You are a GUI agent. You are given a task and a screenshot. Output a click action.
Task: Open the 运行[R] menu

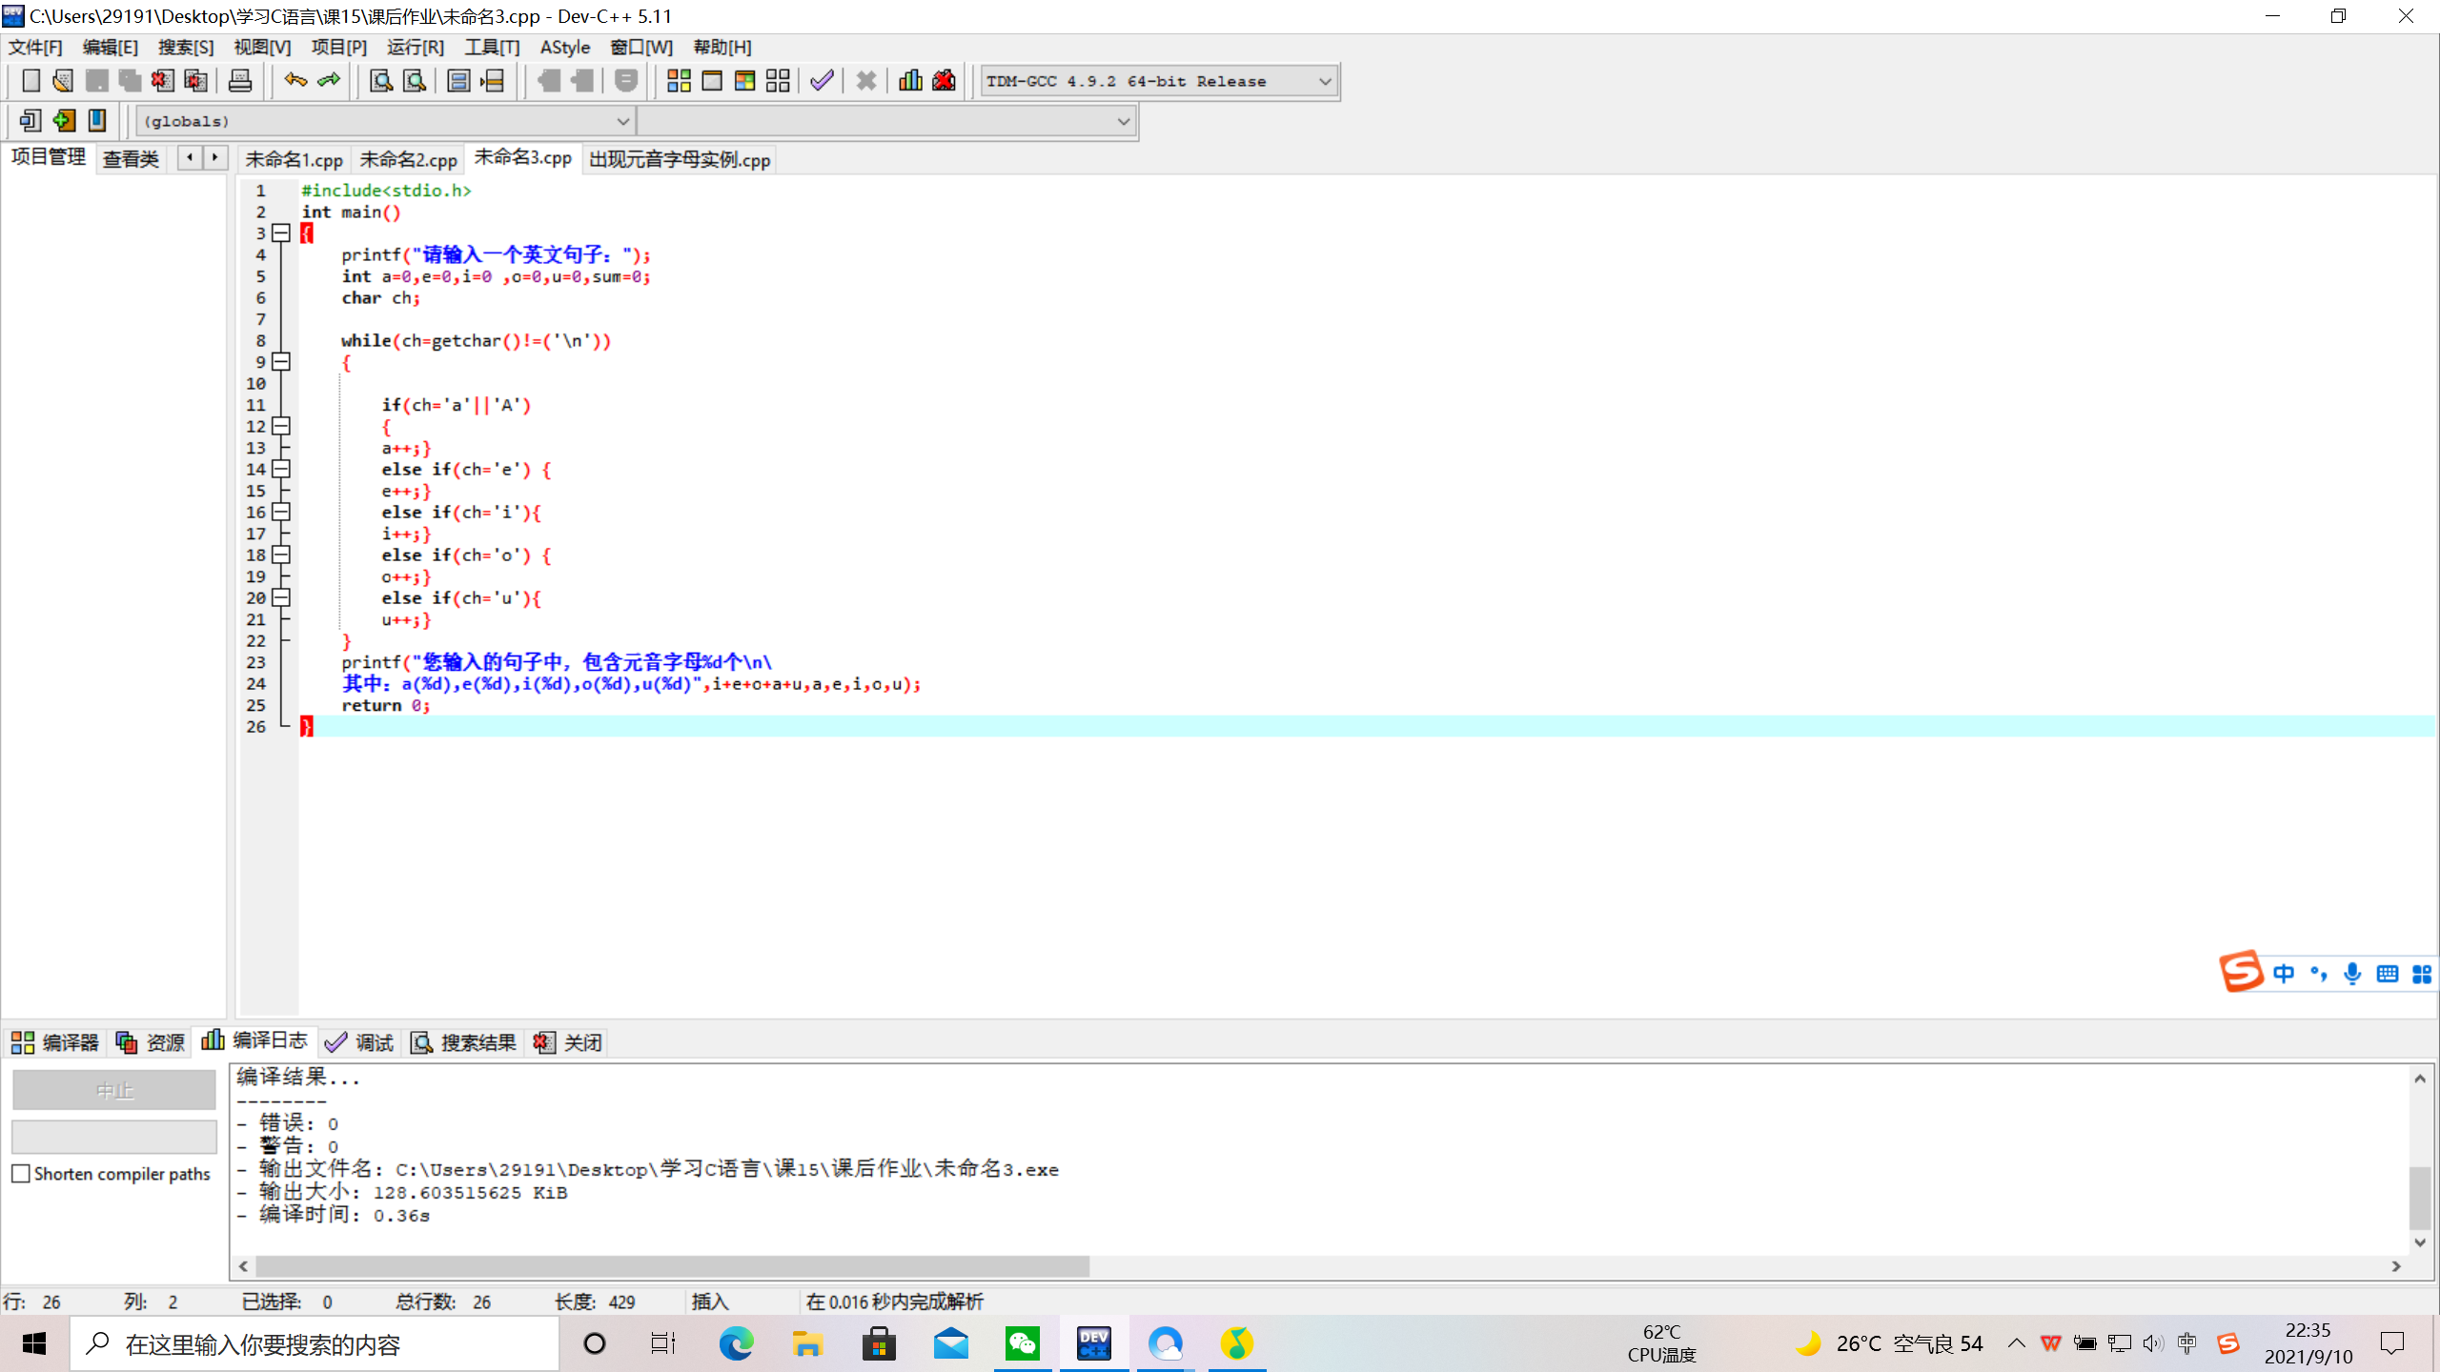coord(415,47)
